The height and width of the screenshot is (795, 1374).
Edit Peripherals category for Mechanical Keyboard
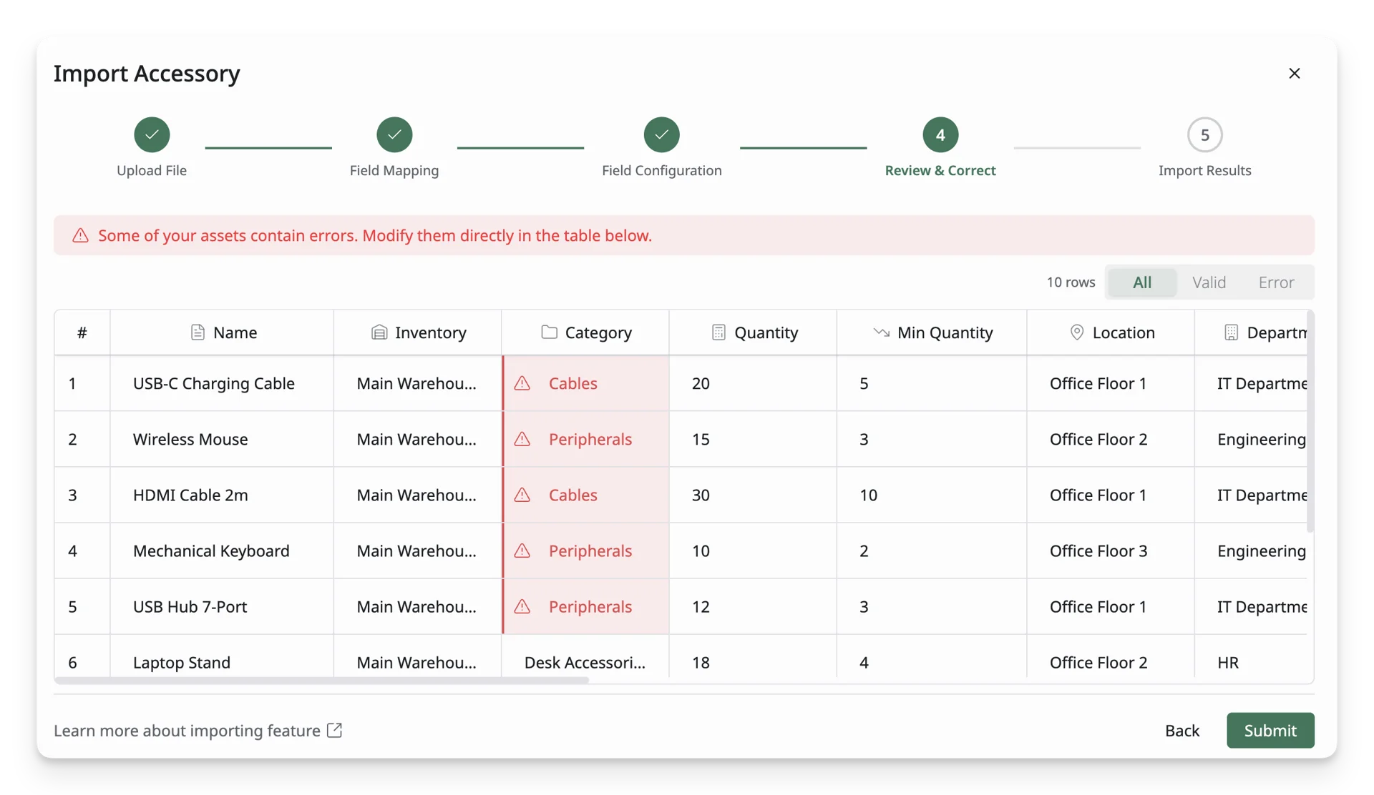[x=586, y=550]
